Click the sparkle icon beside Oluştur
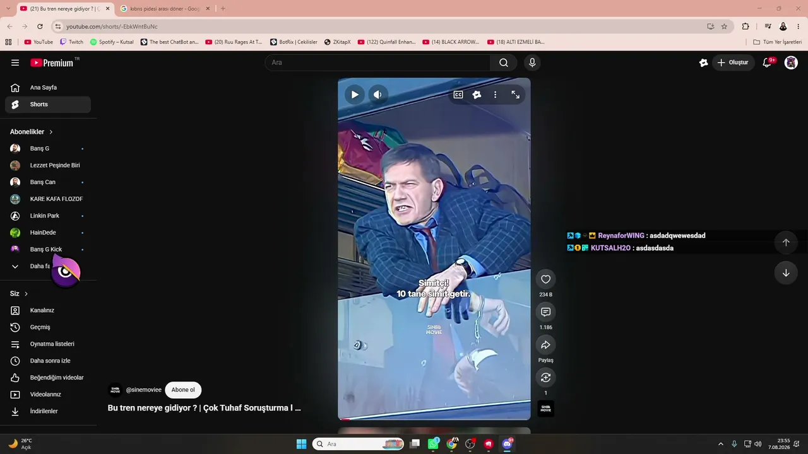 [x=703, y=62]
